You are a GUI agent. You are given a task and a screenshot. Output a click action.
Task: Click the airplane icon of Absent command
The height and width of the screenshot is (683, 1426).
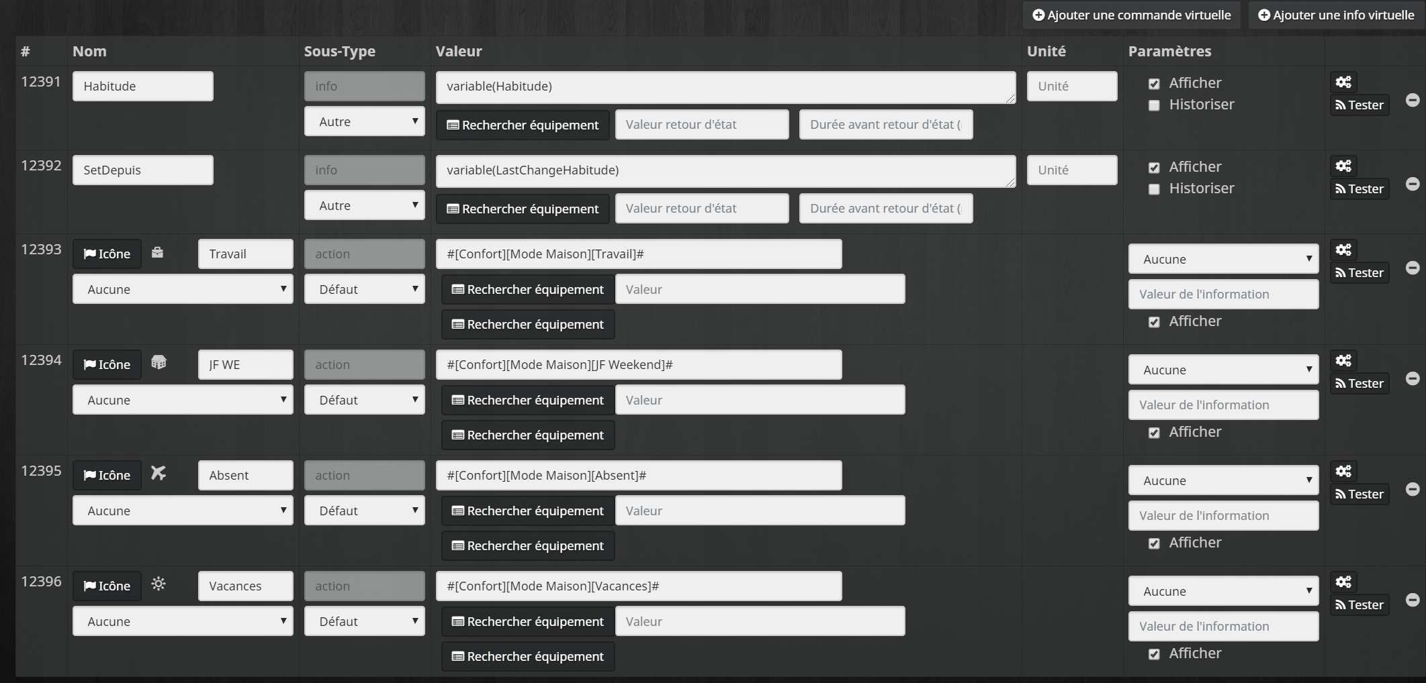159,474
